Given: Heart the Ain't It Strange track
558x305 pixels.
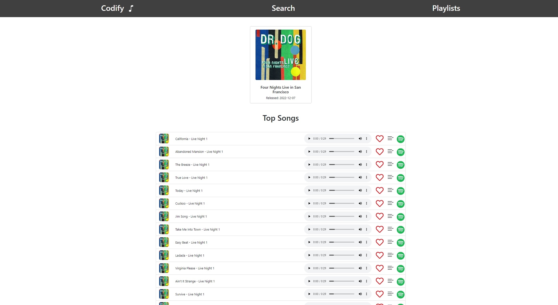Looking at the screenshot, I should [x=380, y=281].
